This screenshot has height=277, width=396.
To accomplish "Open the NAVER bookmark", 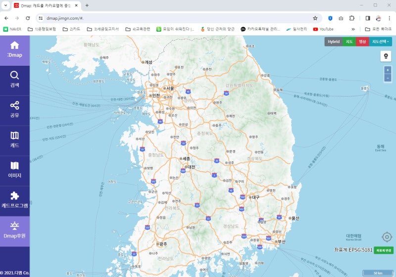I will pyautogui.click(x=12, y=29).
